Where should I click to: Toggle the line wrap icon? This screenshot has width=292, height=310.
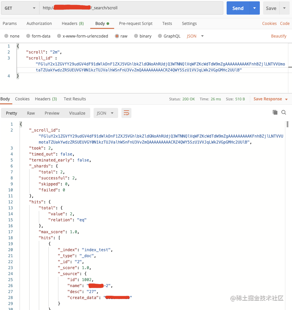tap(126, 113)
